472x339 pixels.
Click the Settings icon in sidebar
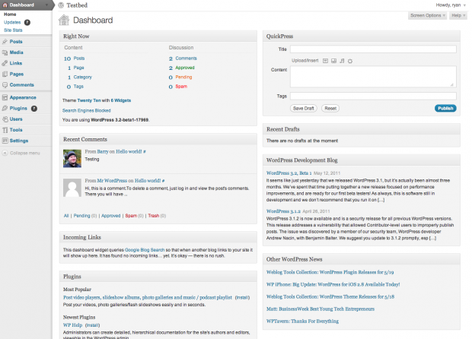pos(5,141)
